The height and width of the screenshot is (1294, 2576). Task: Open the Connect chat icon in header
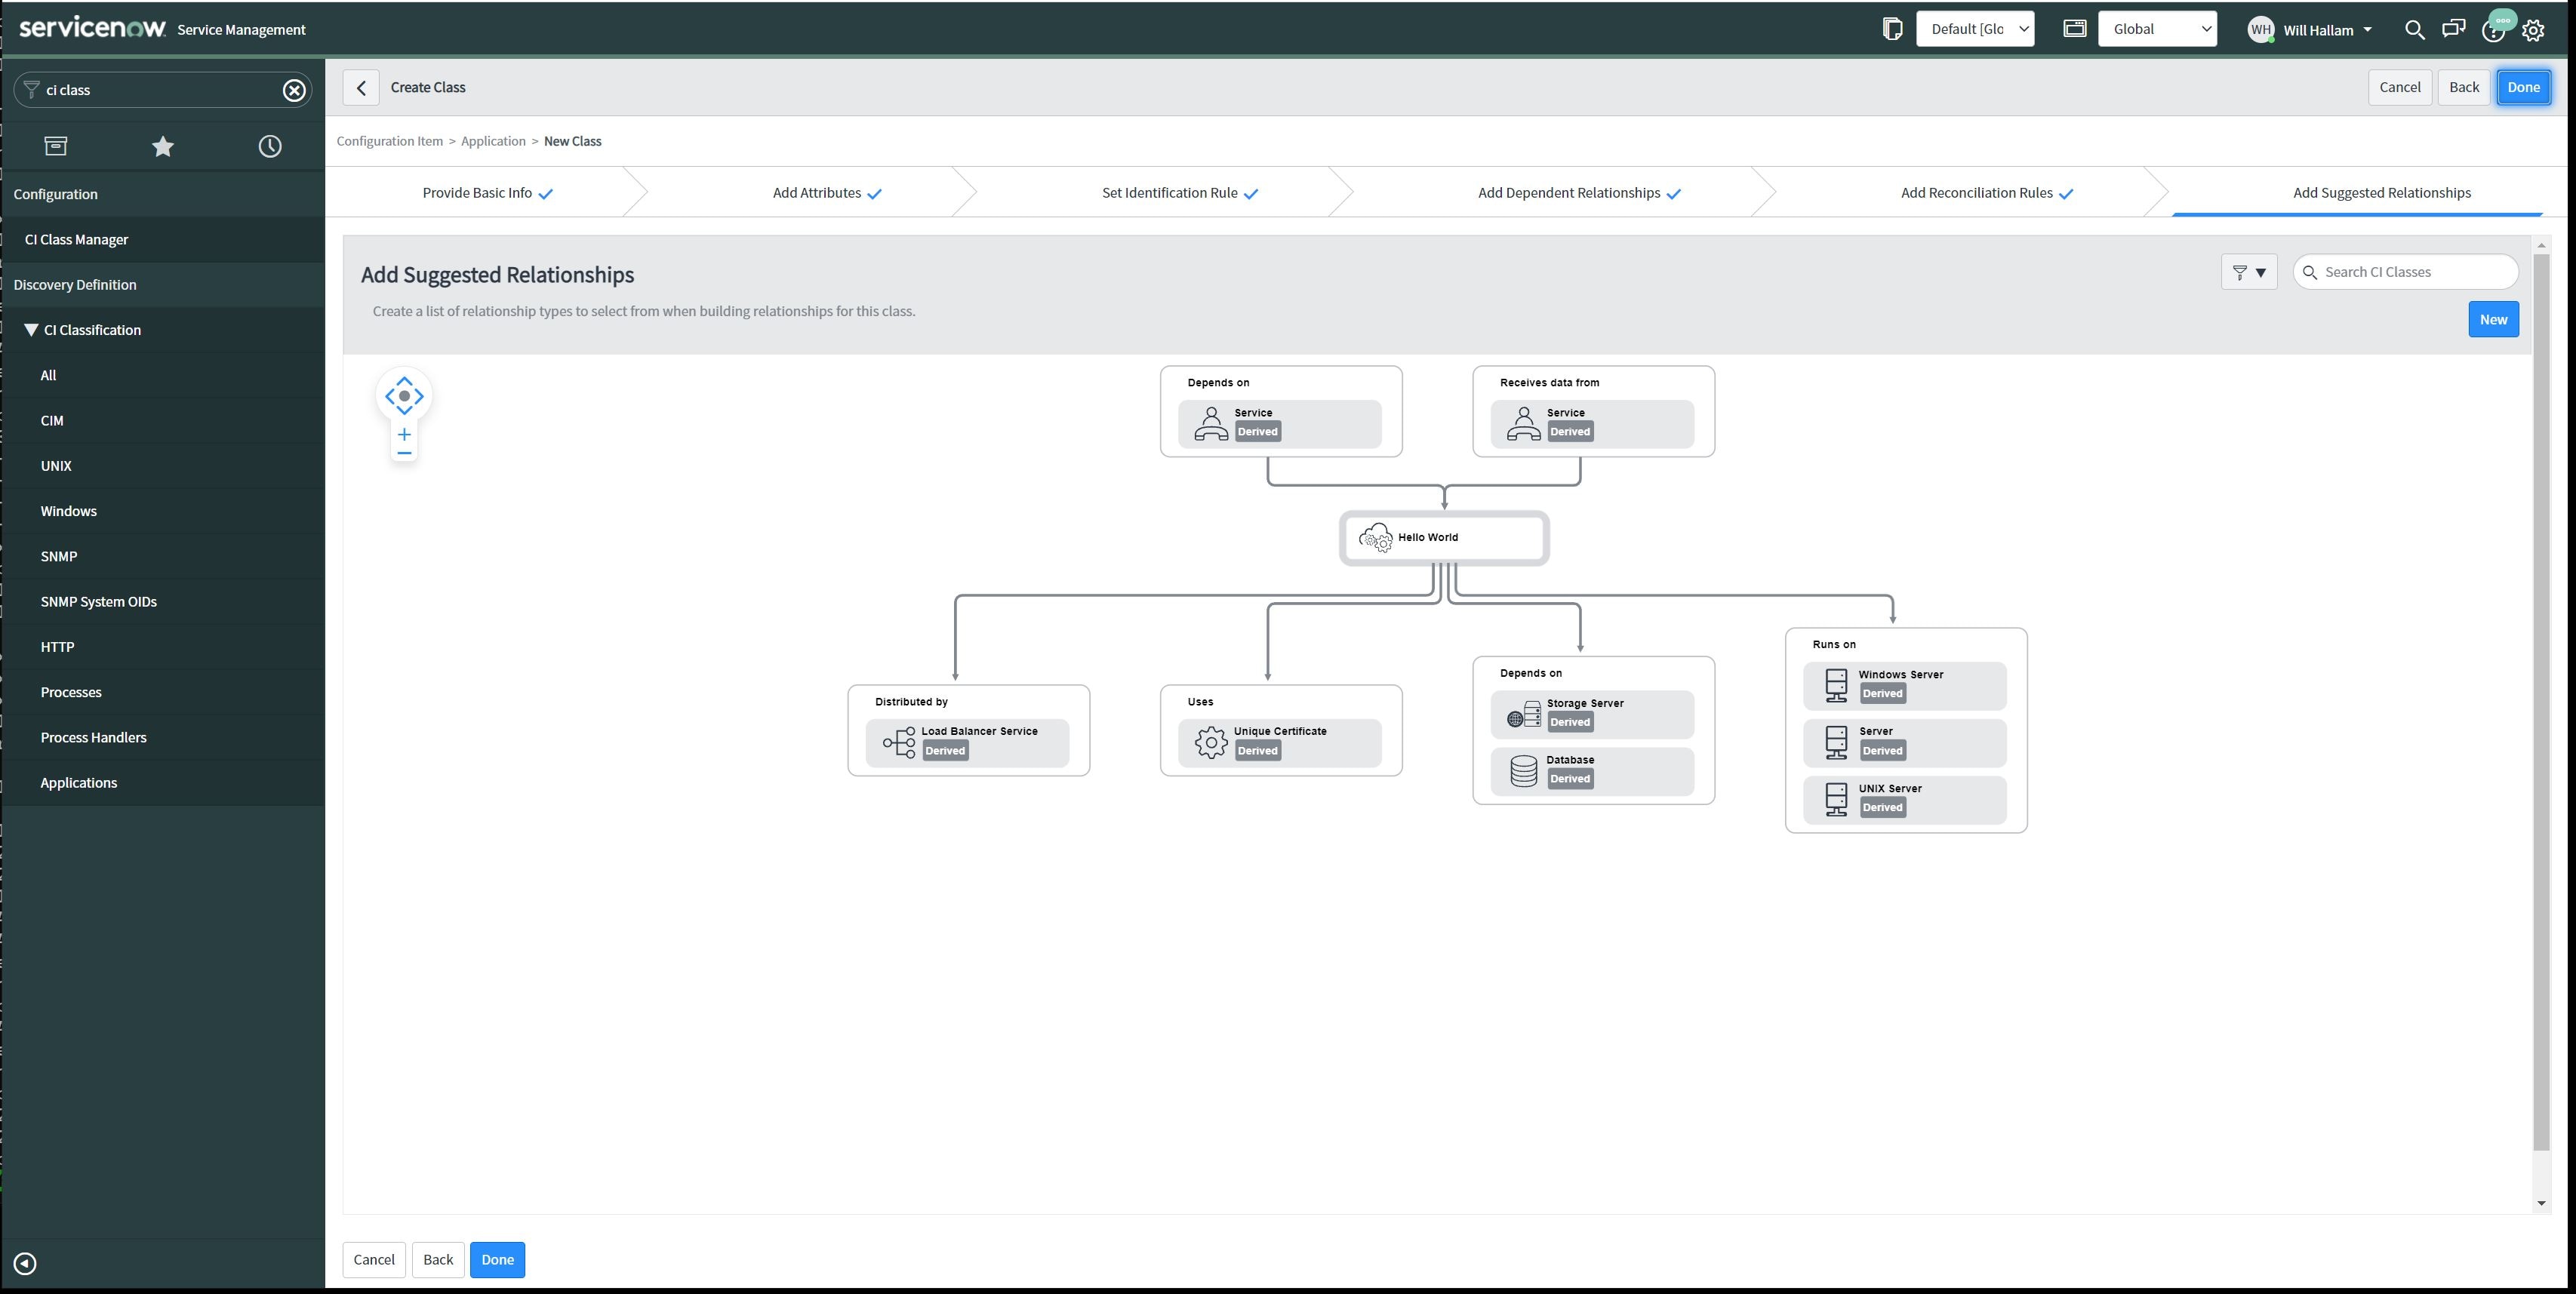2454,30
